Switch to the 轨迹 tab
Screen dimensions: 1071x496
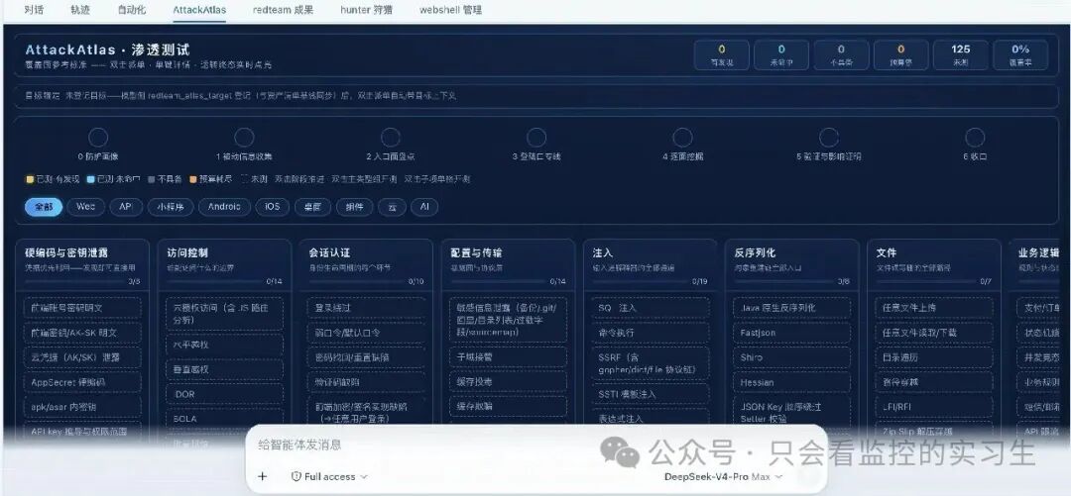coord(80,10)
